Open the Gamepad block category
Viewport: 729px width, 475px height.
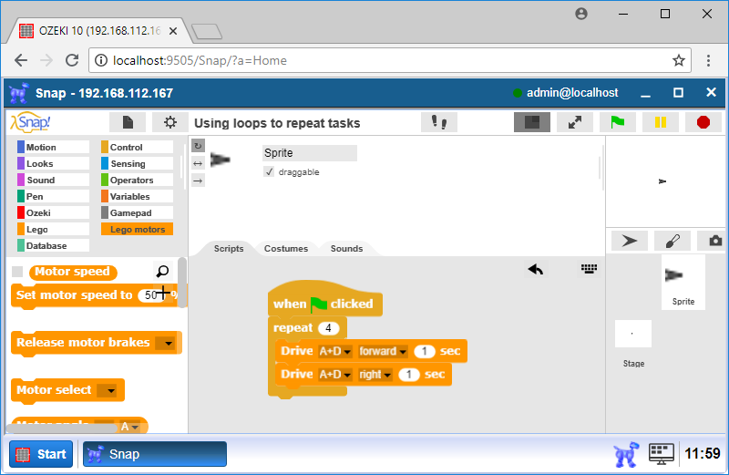click(138, 212)
